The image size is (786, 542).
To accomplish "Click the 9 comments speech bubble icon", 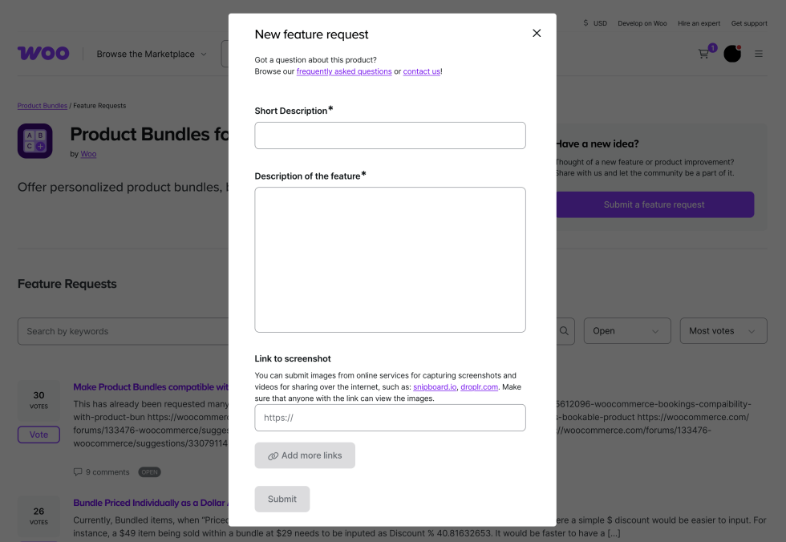I will point(78,472).
